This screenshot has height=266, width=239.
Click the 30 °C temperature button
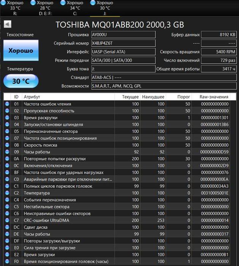21,81
